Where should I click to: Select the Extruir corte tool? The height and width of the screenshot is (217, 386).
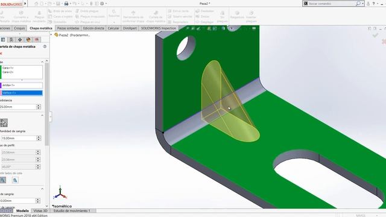tap(179, 11)
